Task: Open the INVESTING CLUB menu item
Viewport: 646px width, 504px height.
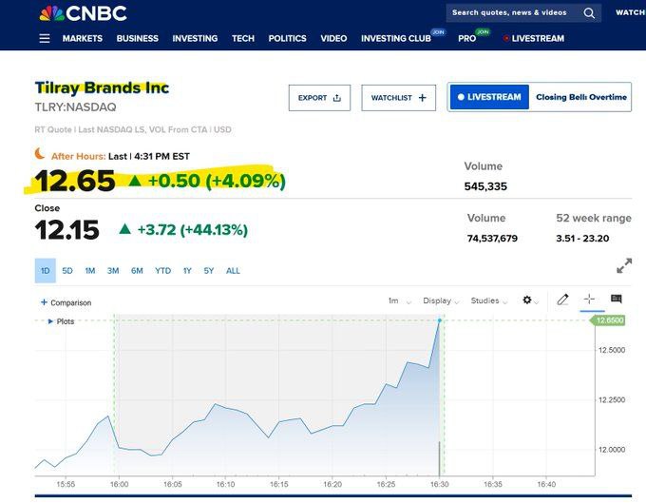Action: [396, 39]
